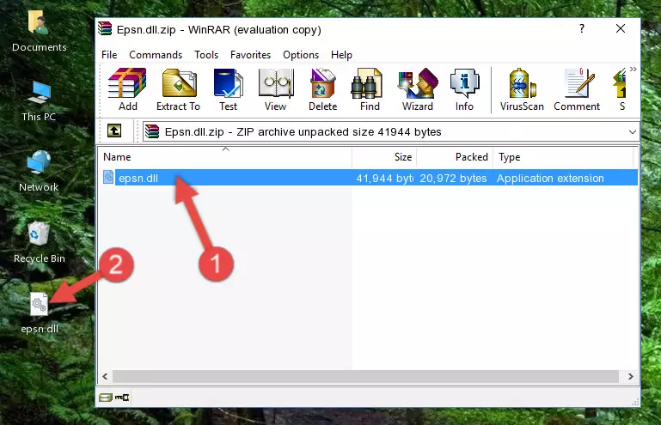This screenshot has width=661, height=425.
Task: Sort by the Type column header
Action: [x=563, y=157]
